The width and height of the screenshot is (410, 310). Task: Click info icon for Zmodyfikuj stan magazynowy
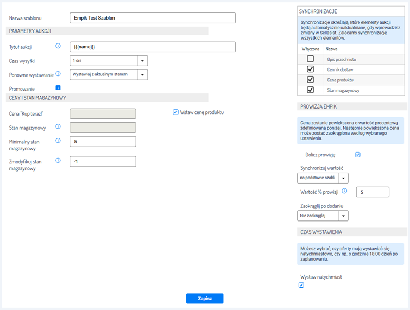(58, 161)
